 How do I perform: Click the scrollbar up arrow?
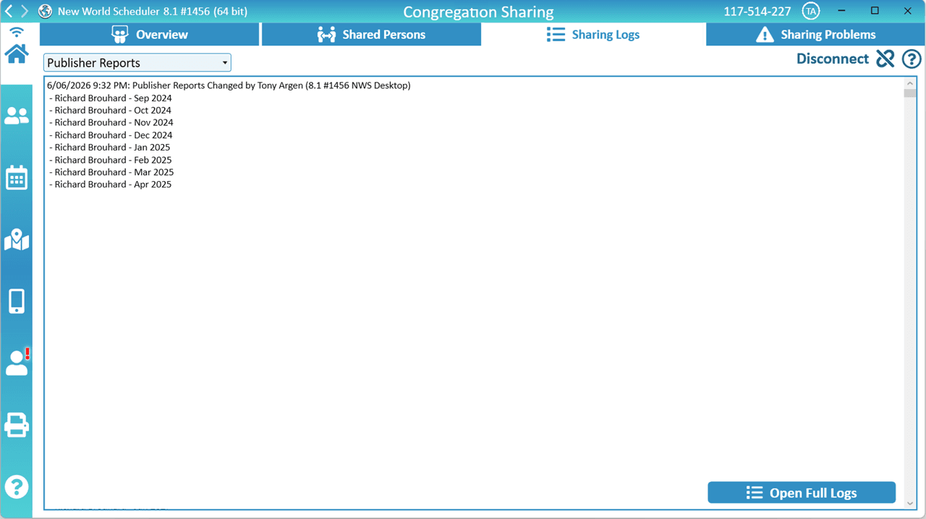[910, 83]
